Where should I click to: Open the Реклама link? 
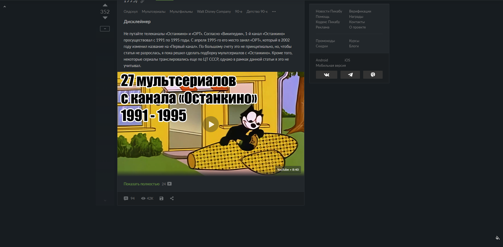pos(322,27)
